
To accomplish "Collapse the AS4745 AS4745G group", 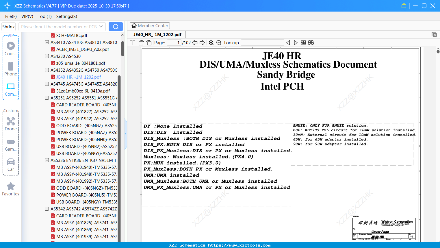I will tap(47, 84).
